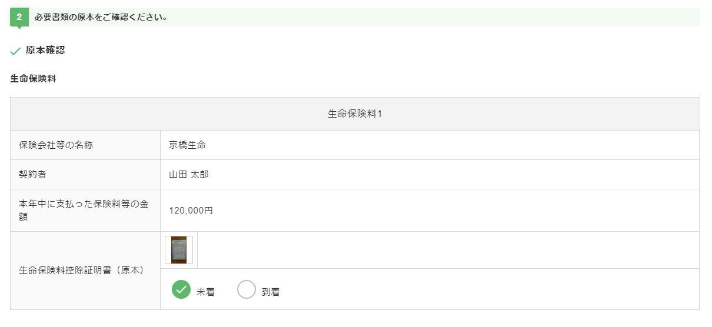Click the 120,000円 amount value
Image resolution: width=712 pixels, height=327 pixels.
[191, 211]
